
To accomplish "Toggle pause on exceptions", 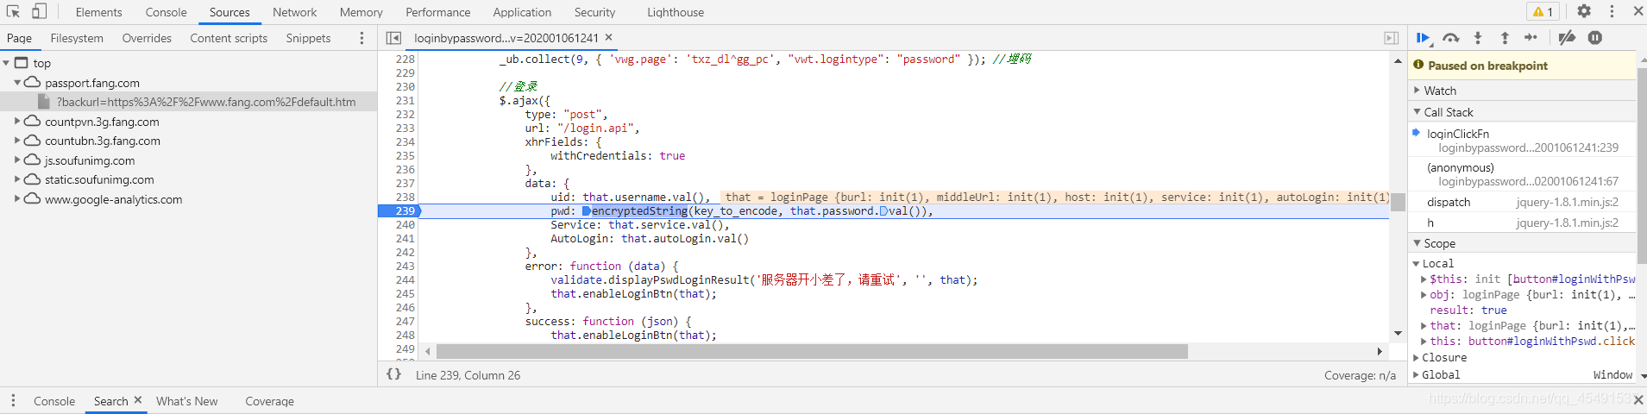I will pyautogui.click(x=1595, y=38).
